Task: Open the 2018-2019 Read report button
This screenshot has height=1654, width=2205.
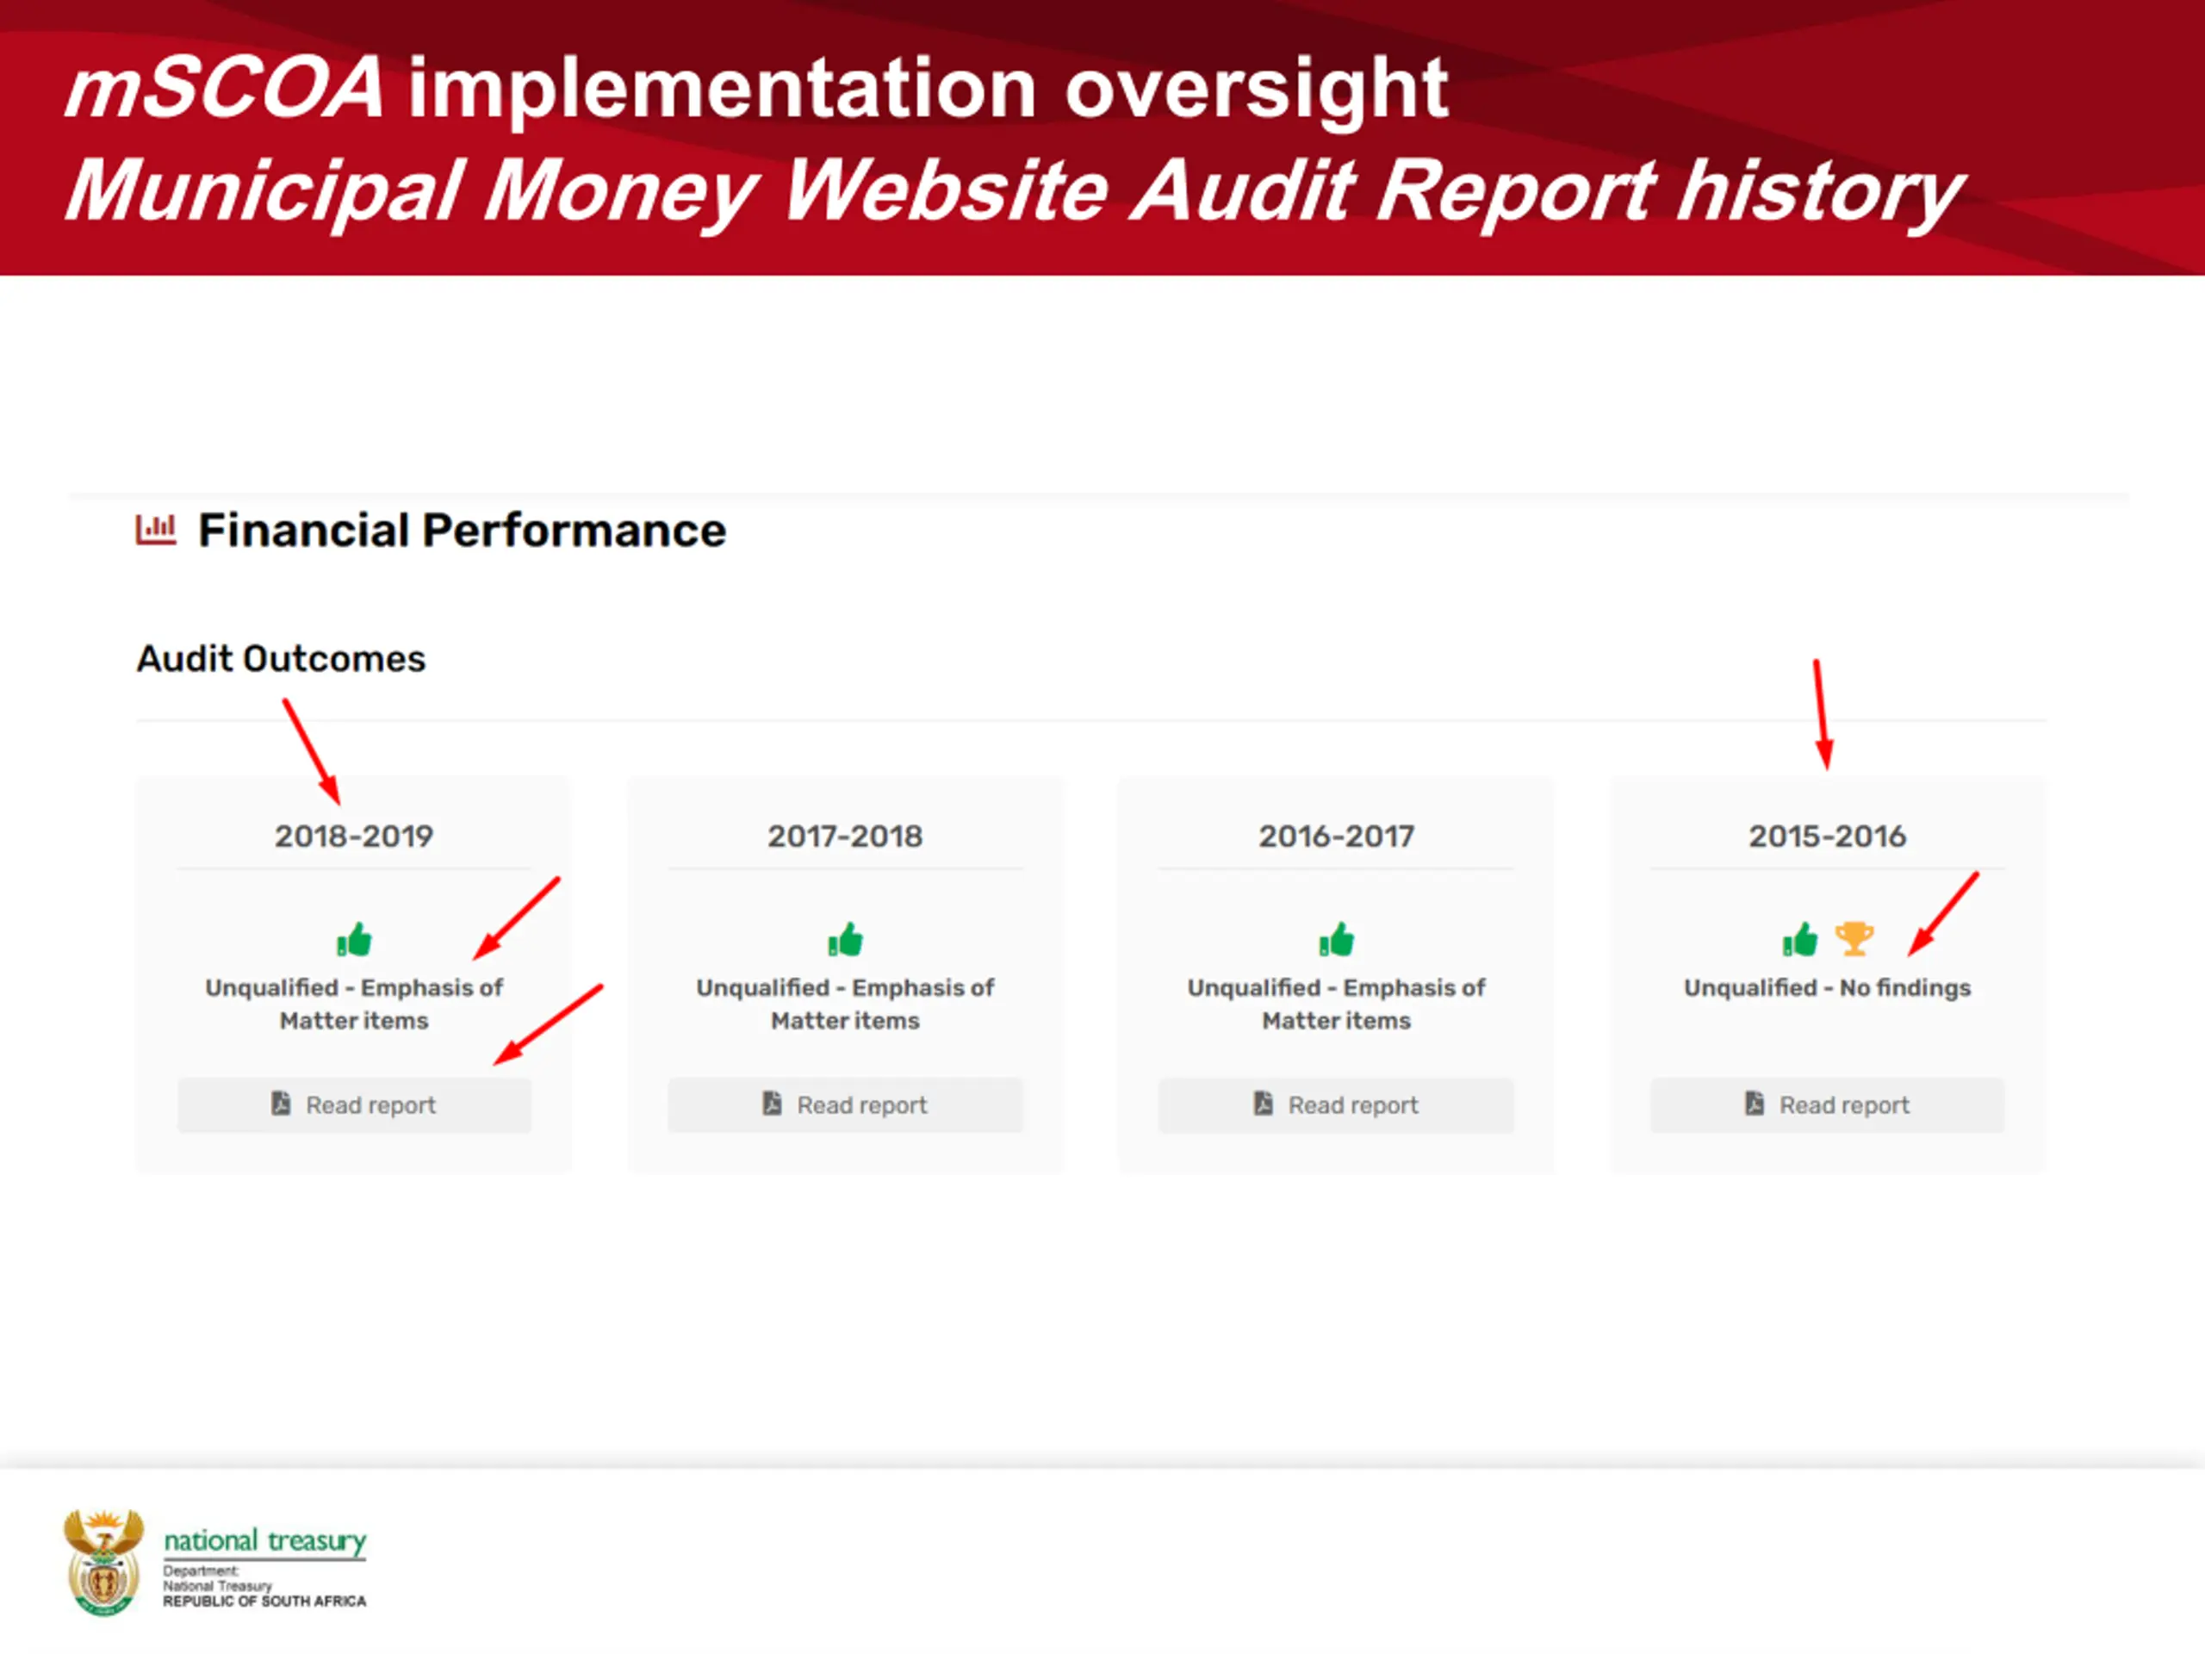Action: (x=354, y=1104)
